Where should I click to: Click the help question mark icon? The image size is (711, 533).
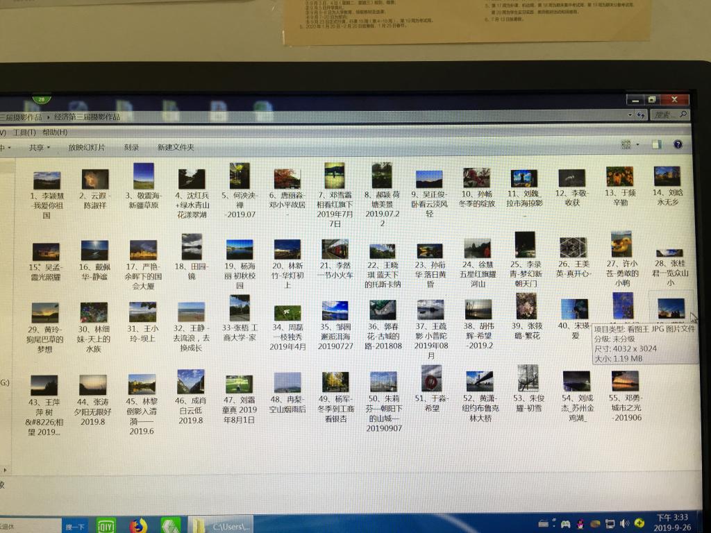coord(678,144)
